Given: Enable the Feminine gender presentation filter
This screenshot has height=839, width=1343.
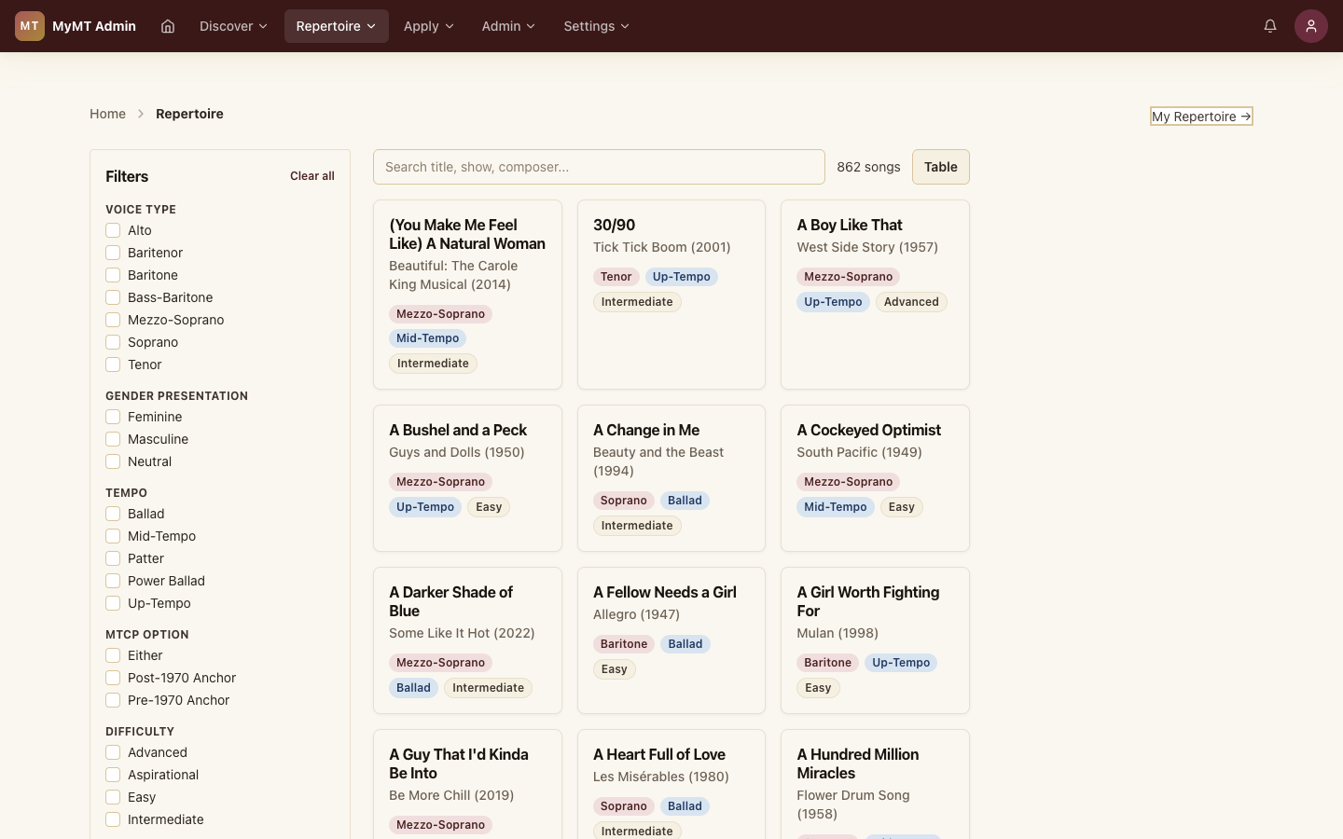Looking at the screenshot, I should point(113,417).
